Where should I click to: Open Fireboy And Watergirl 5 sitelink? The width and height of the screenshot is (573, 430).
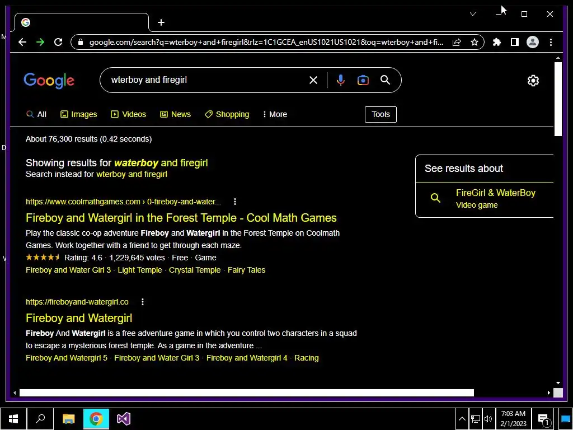(x=67, y=358)
